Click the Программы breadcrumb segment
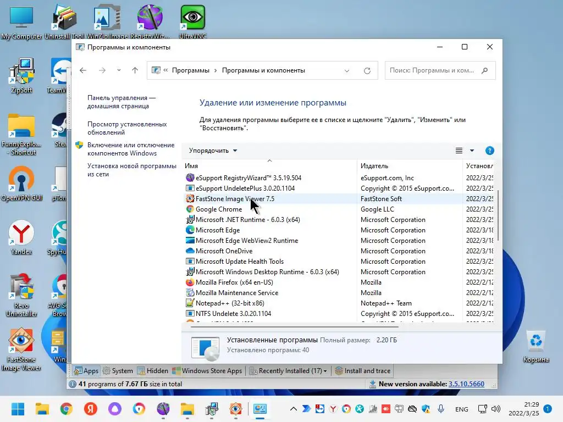This screenshot has height=422, width=563. (x=190, y=70)
